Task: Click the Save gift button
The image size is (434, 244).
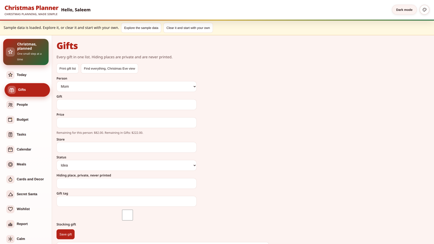Action: pyautogui.click(x=65, y=234)
